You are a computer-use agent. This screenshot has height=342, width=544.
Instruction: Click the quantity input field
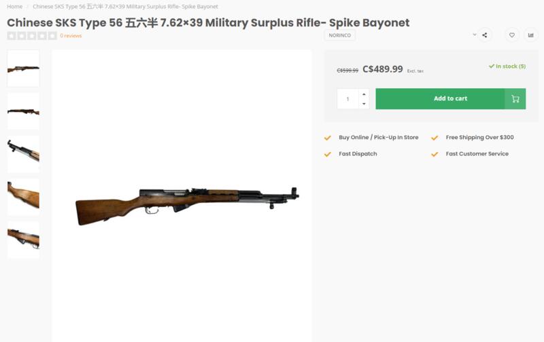point(347,99)
